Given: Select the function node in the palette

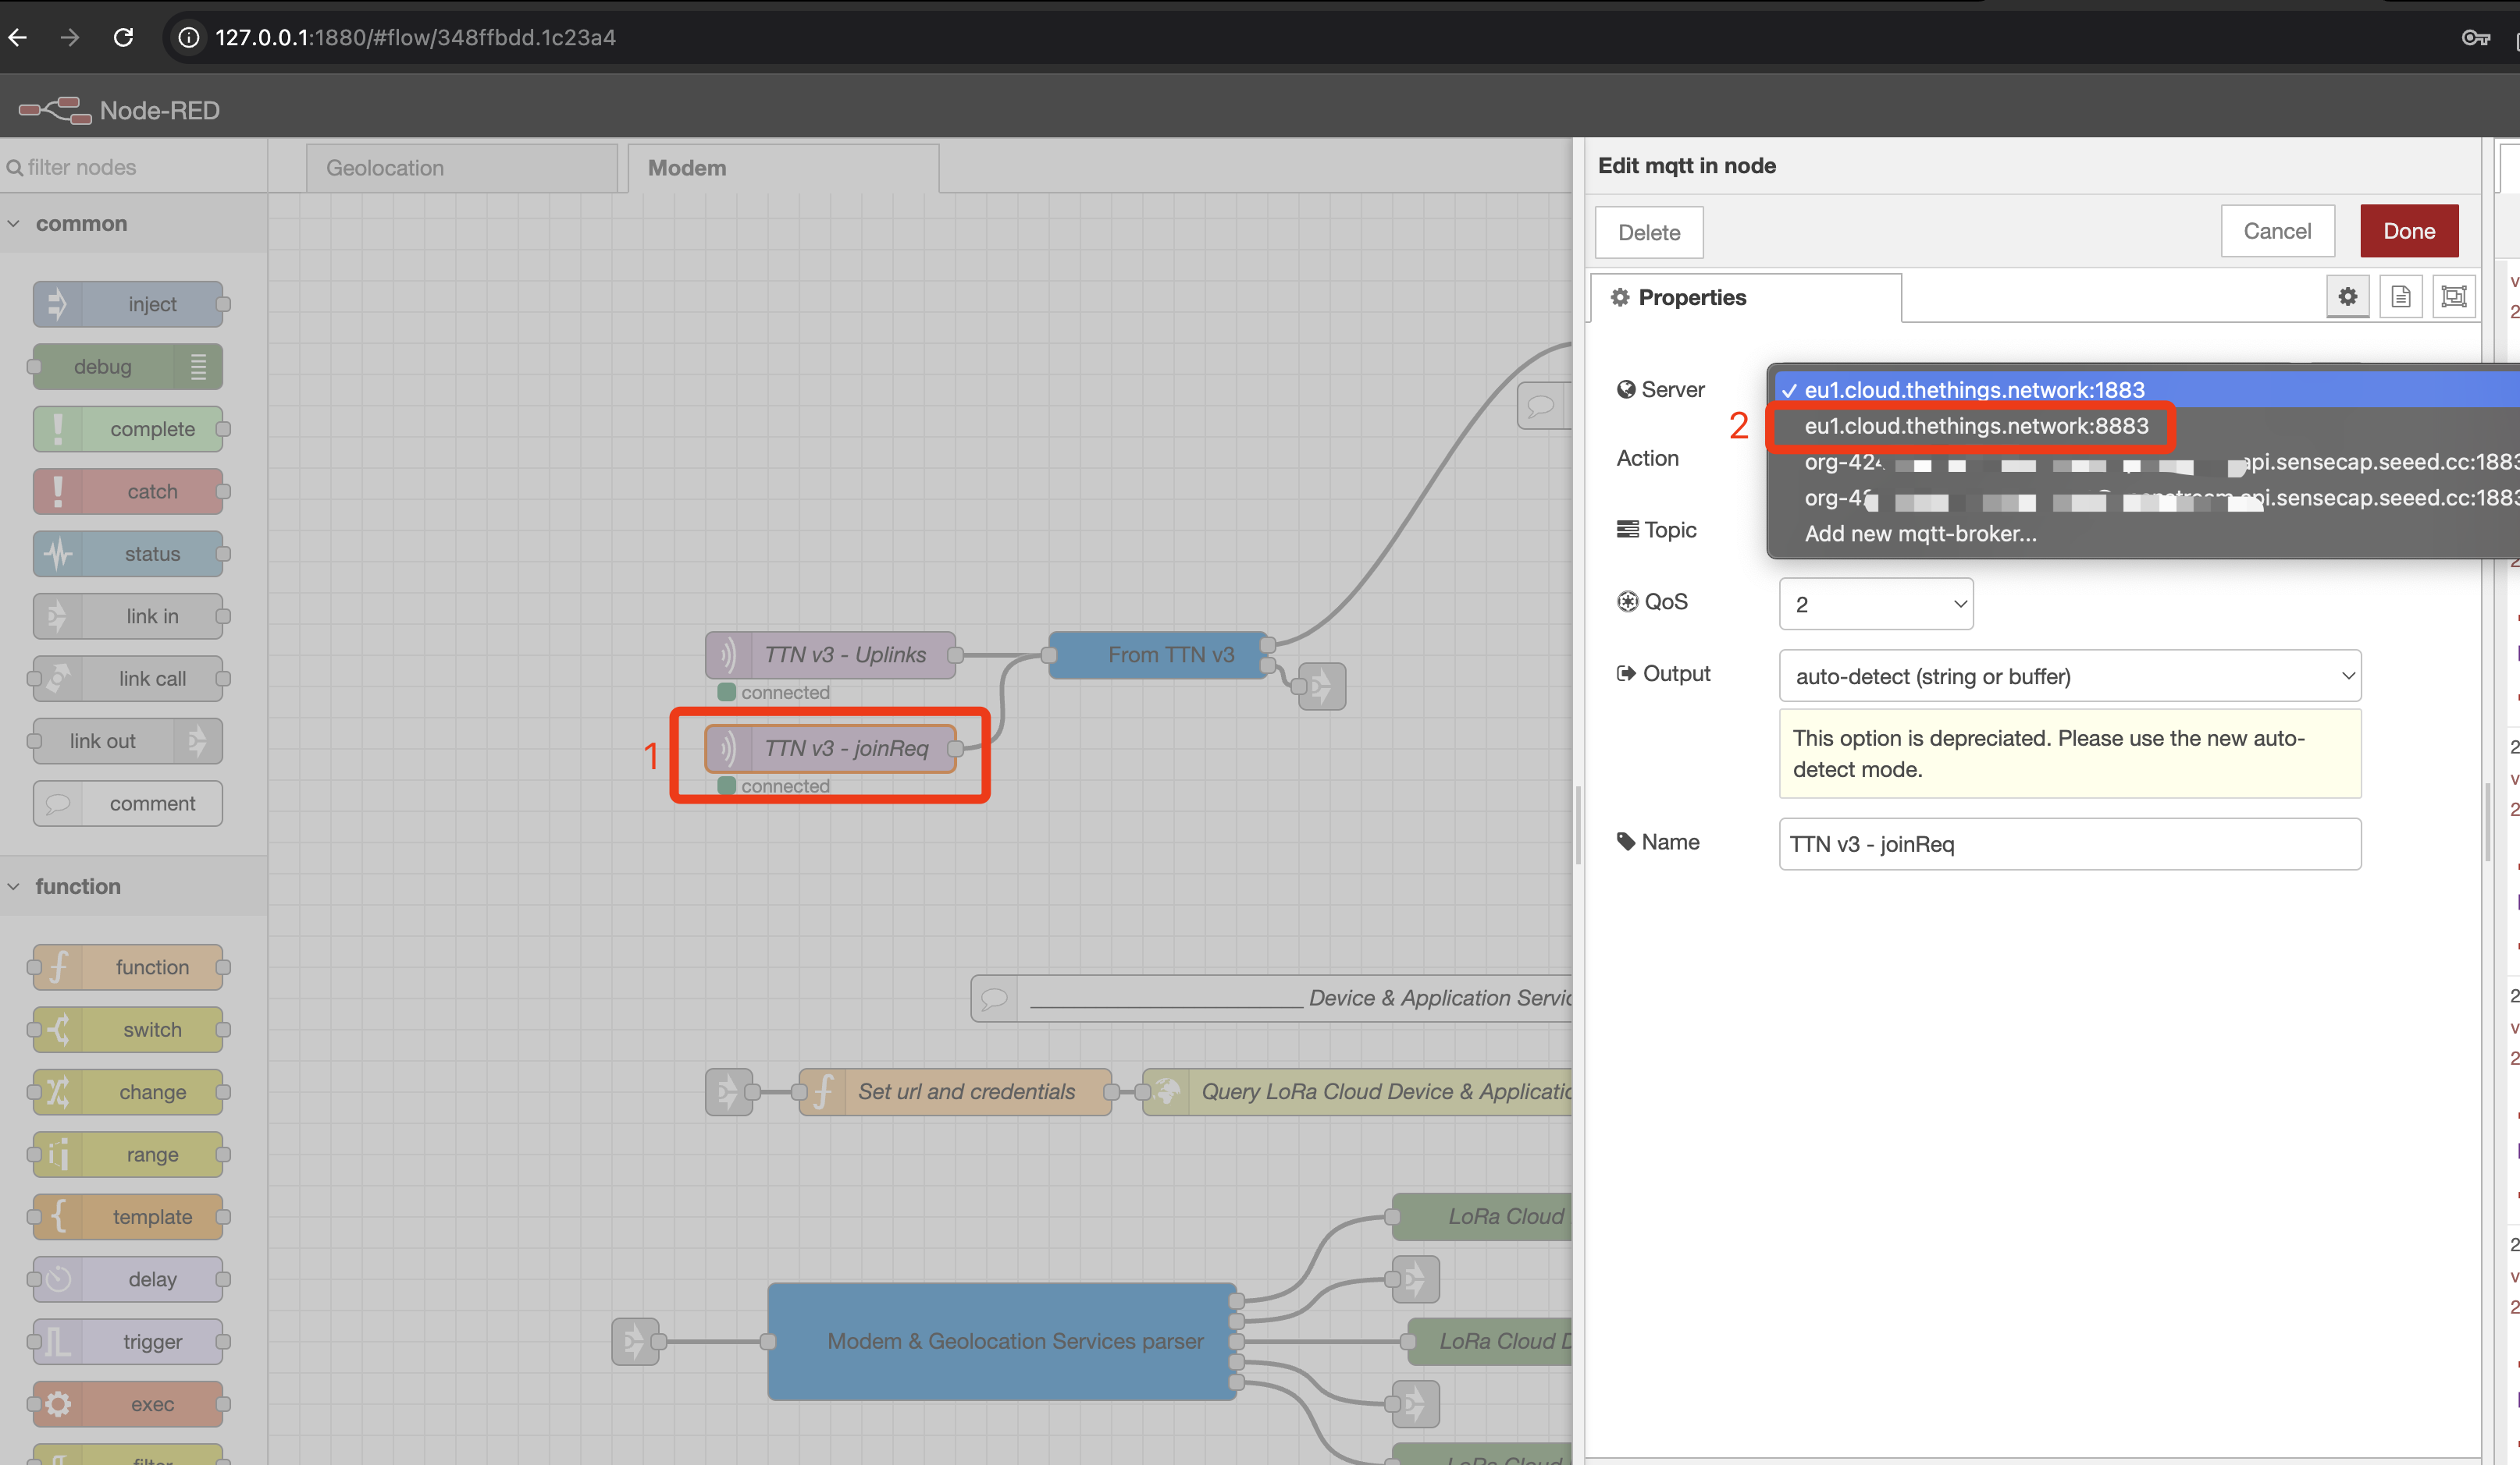Looking at the screenshot, I should click(x=128, y=967).
